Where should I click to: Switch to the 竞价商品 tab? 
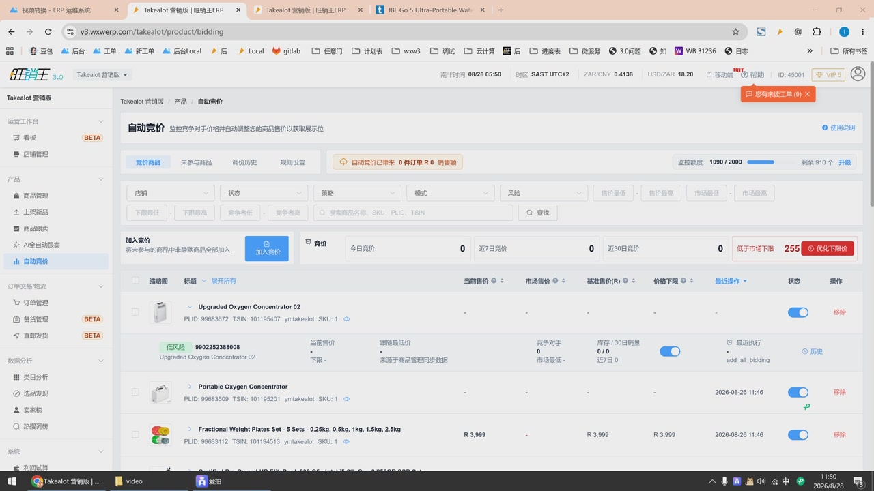click(148, 162)
